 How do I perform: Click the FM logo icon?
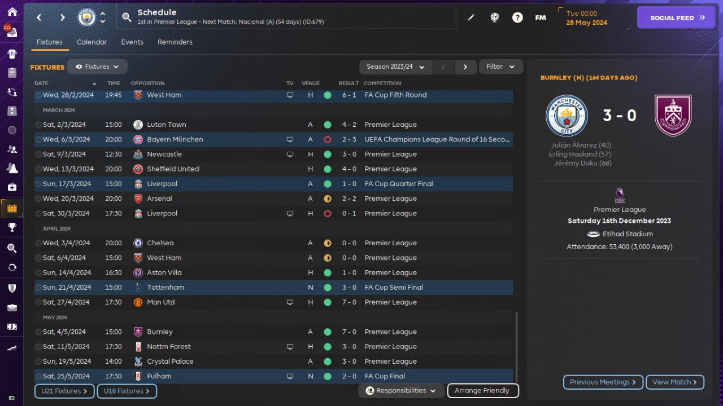click(541, 17)
